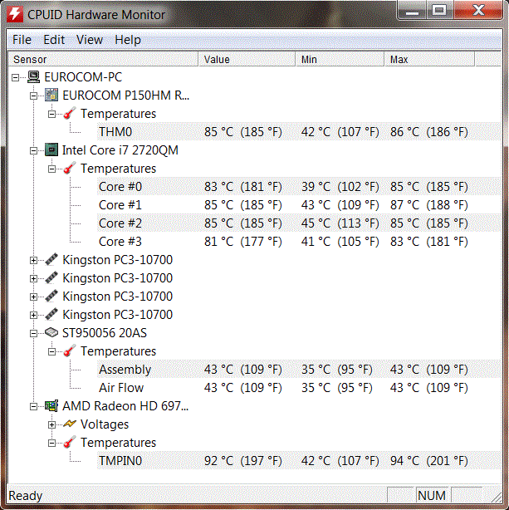
Task: Open the Help menu
Action: pos(128,40)
